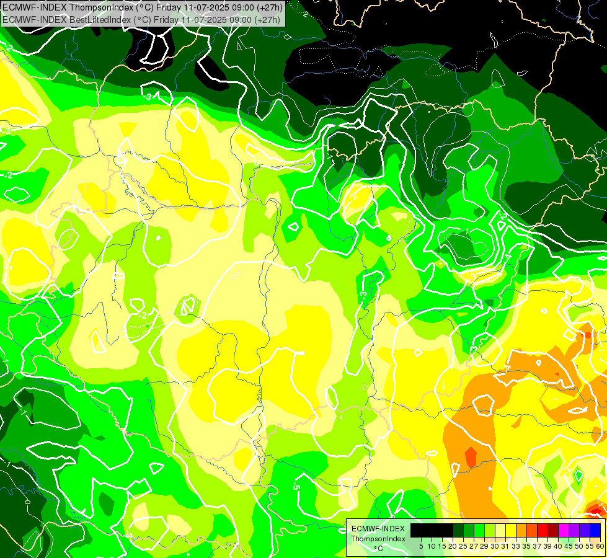Pick the yellow 31–33 legend swatch

click(x=511, y=531)
